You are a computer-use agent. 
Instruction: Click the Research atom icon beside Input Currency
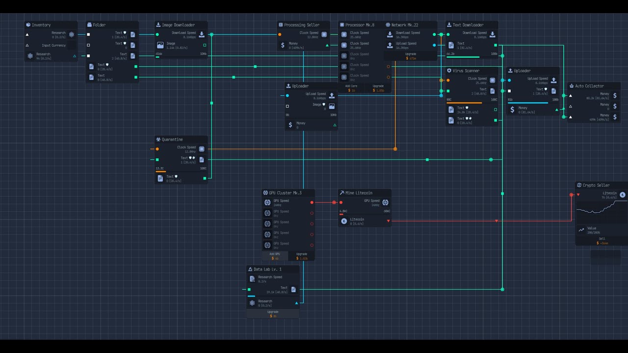72,34
